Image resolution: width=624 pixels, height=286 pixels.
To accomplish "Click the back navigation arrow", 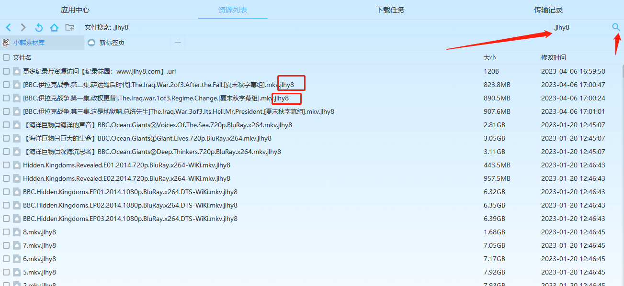I will click(8, 27).
